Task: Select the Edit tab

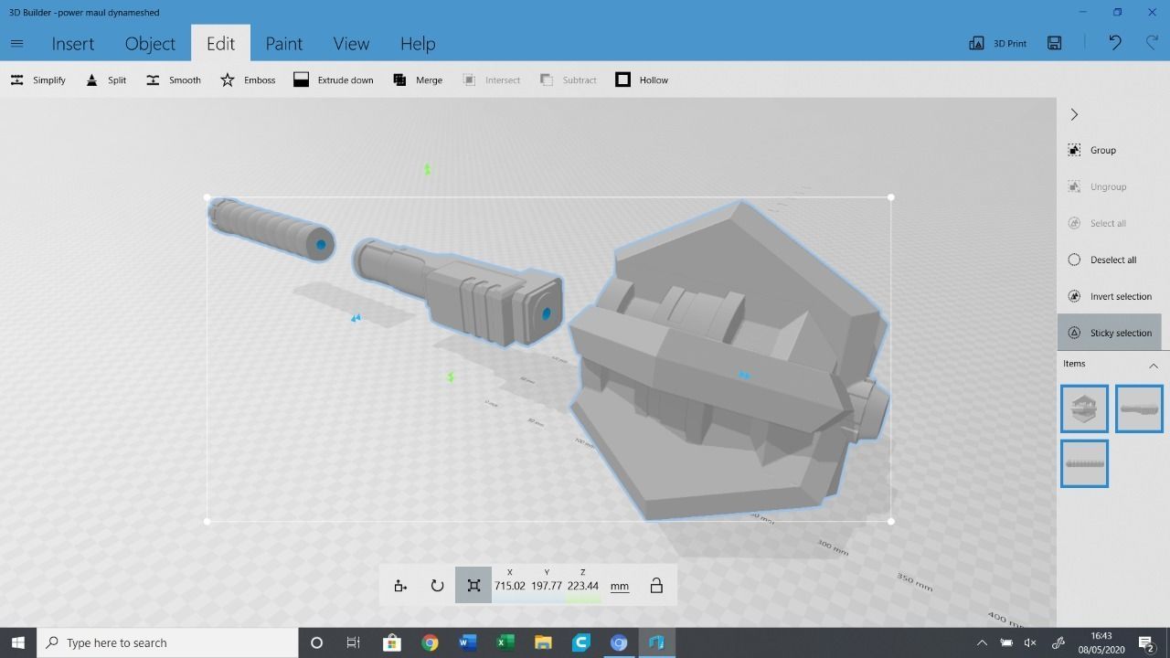Action: (x=220, y=43)
